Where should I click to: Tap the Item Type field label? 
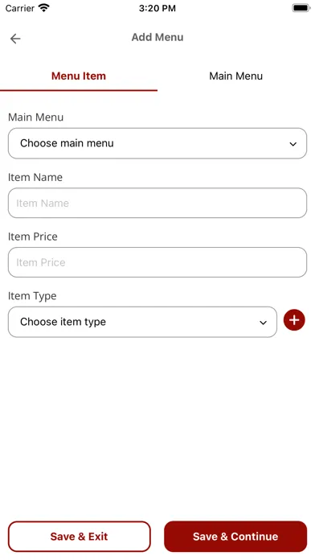point(32,296)
